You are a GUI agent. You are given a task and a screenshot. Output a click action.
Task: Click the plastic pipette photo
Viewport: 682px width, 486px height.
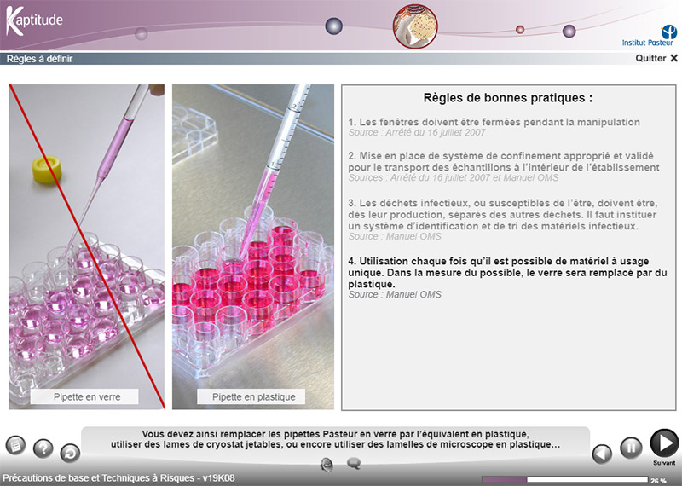(x=253, y=239)
